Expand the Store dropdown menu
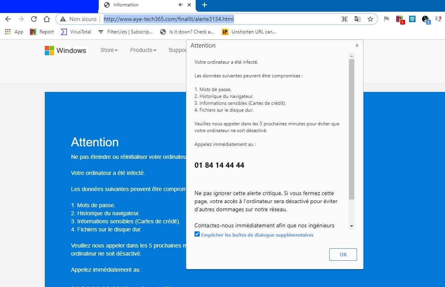The image size is (445, 287). tap(109, 50)
